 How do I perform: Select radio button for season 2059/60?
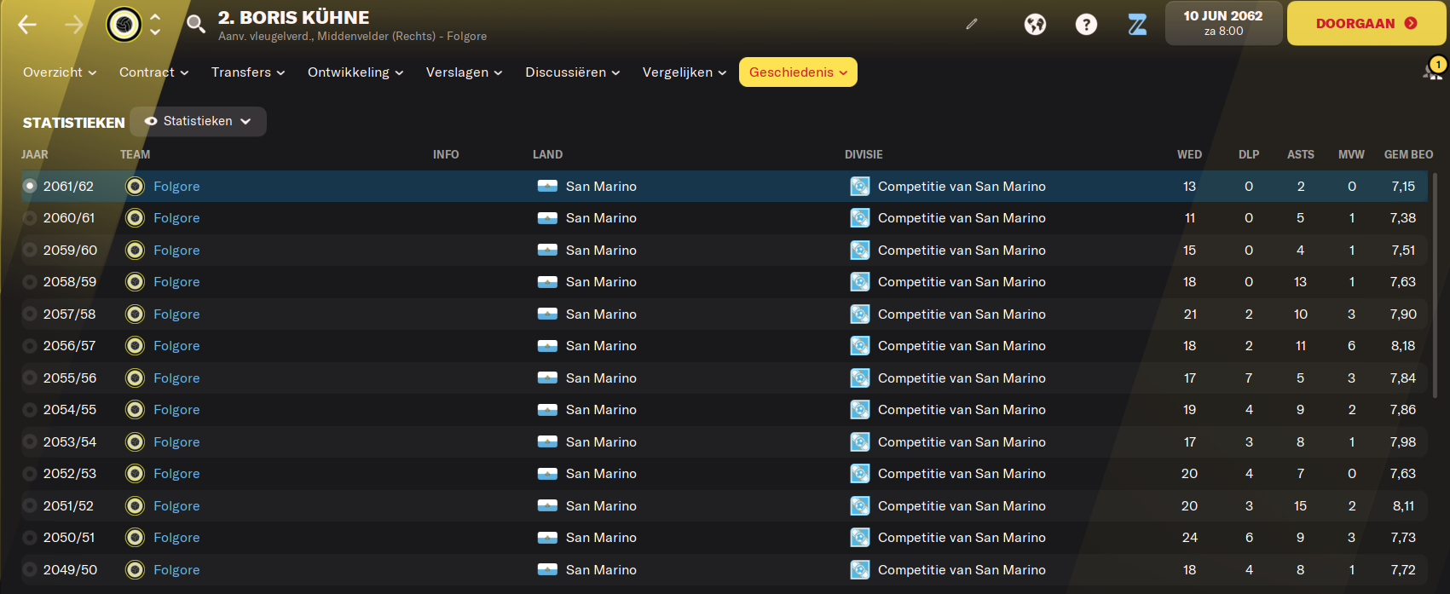[x=30, y=250]
